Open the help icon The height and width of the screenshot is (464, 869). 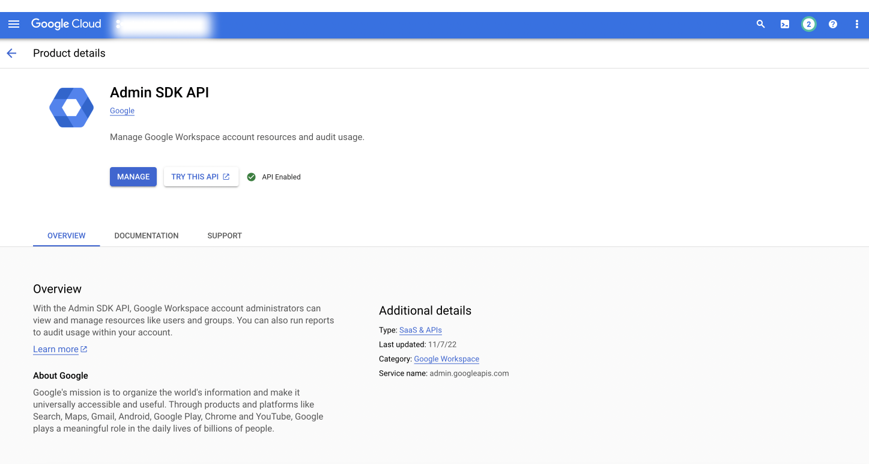[x=832, y=24]
